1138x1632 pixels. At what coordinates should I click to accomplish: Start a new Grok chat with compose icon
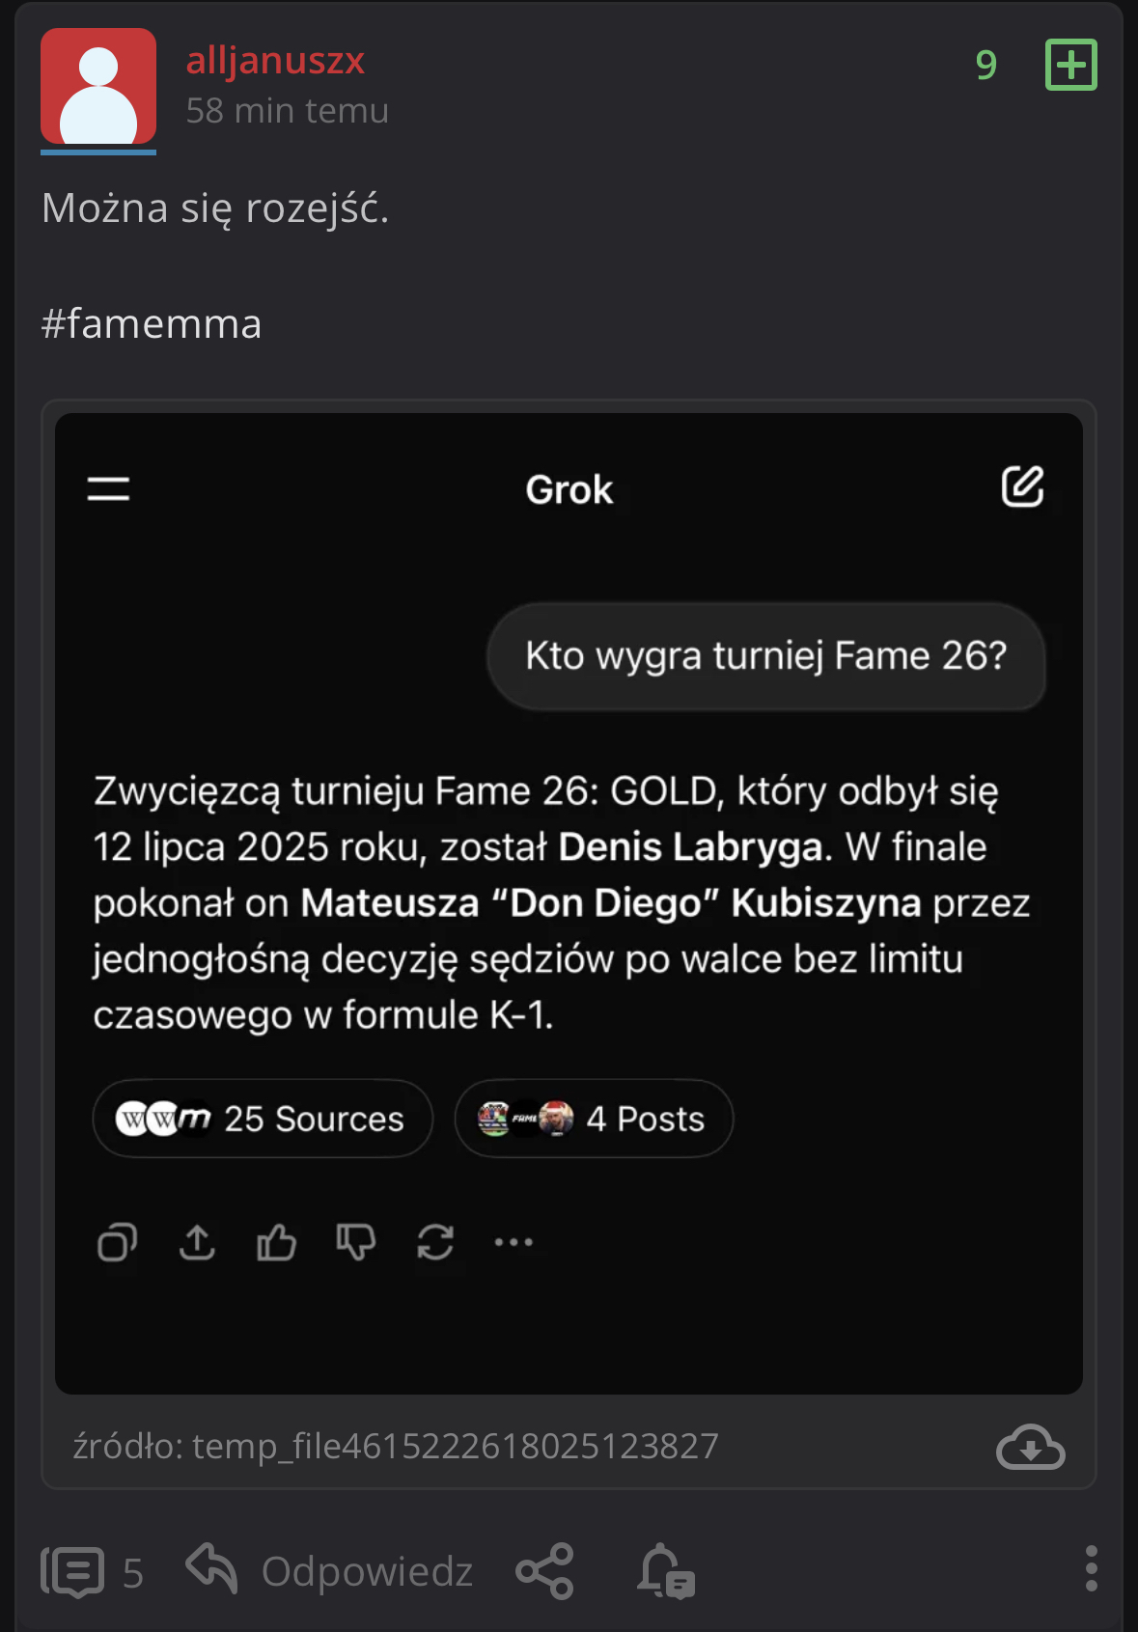tap(1022, 486)
